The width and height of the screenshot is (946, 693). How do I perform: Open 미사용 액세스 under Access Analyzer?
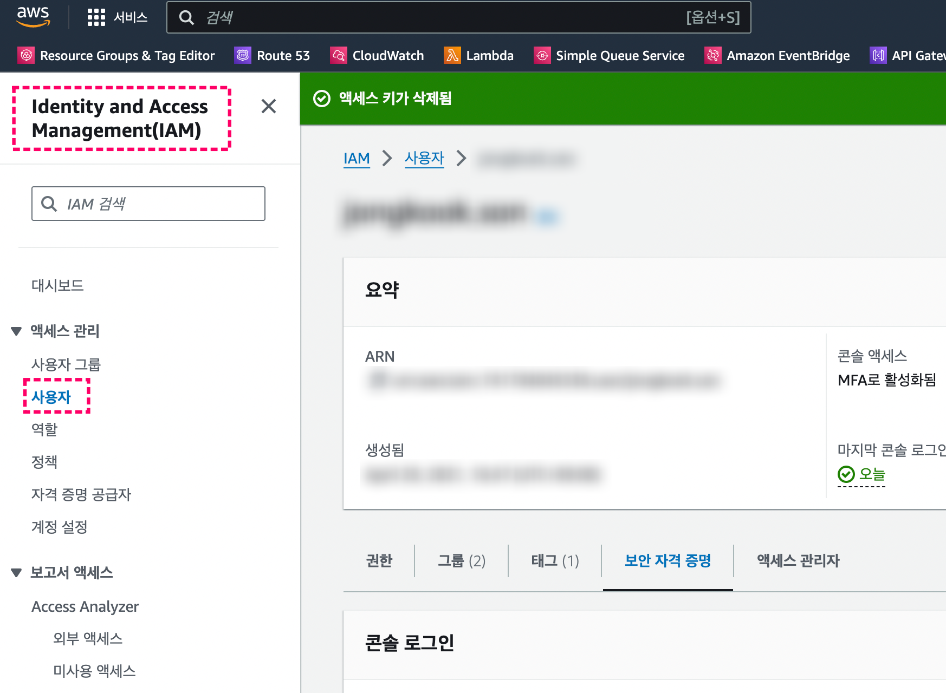(x=94, y=671)
